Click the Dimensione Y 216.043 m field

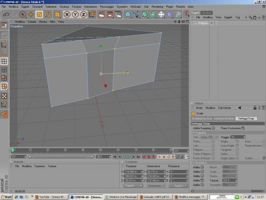coord(156,176)
